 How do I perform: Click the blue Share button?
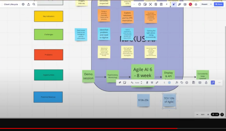click(x=219, y=4)
